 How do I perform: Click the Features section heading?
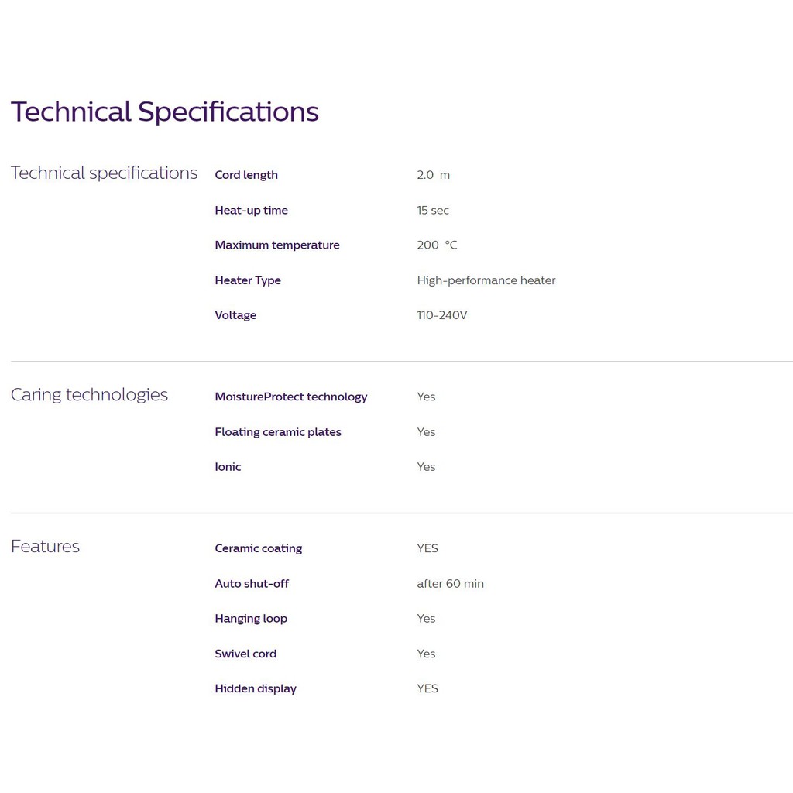45,547
